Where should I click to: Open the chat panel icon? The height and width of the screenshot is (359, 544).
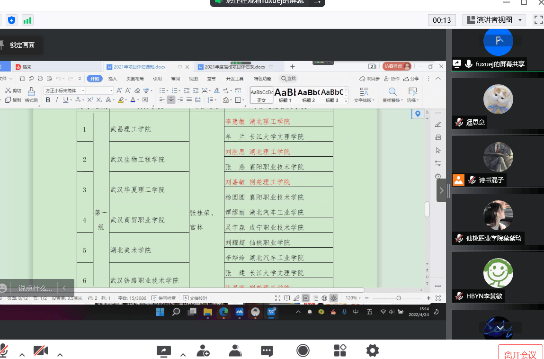(267, 350)
